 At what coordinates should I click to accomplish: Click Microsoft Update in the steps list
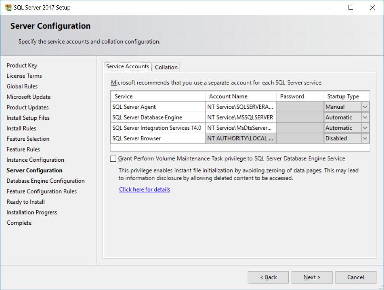click(x=28, y=97)
